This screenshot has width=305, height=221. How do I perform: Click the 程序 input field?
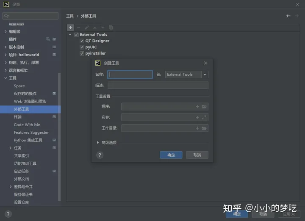165,107
